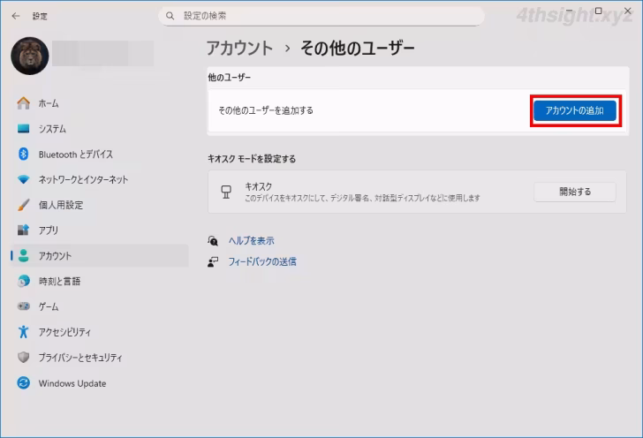This screenshot has width=643, height=438.
Task: Open the アプリ settings section
Action: (x=48, y=230)
